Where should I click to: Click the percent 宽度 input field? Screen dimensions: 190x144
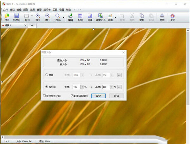click(76, 87)
